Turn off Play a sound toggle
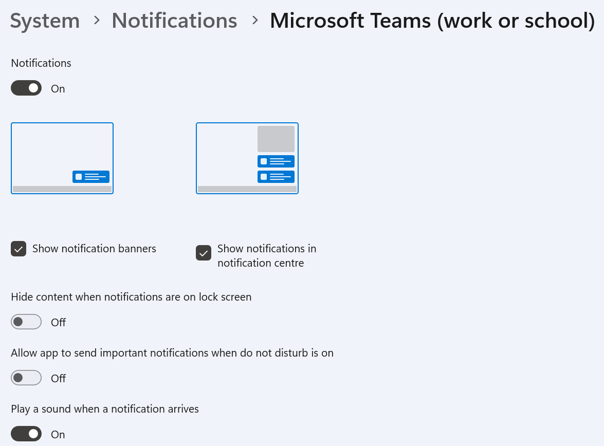Viewport: 604px width, 446px height. (26, 434)
